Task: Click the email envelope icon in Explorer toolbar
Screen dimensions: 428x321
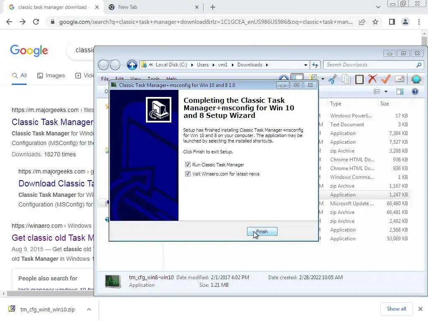Action: [x=399, y=79]
